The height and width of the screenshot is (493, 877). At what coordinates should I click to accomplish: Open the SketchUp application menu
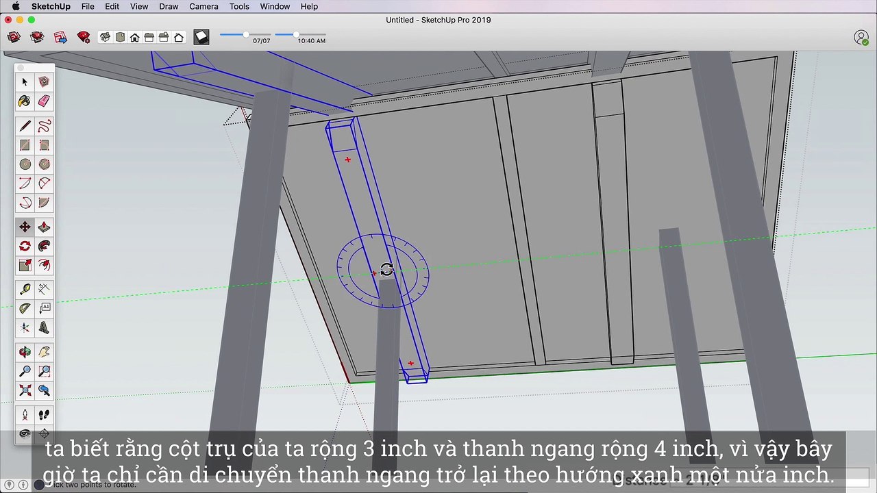coord(51,6)
